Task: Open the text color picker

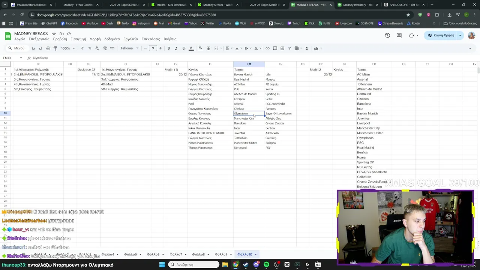Action: coord(191,48)
